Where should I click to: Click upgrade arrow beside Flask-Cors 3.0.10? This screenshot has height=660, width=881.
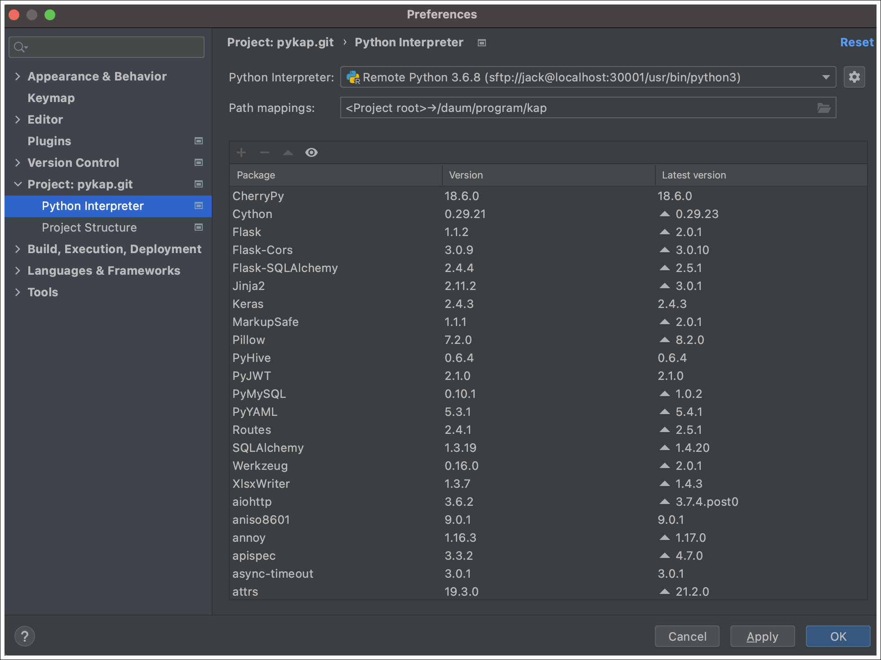(x=665, y=250)
